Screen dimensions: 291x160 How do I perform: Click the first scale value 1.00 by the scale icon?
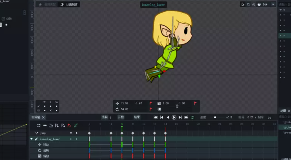tap(166, 103)
